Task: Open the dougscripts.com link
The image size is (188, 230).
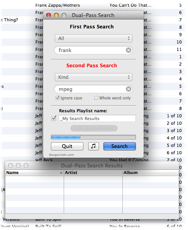Action: coord(61,155)
